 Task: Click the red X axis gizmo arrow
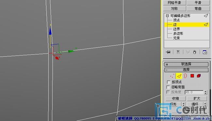click(57, 58)
